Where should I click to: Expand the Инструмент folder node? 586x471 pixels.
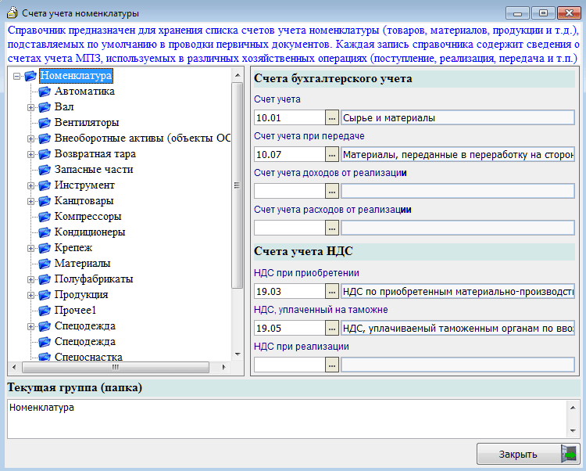tap(30, 185)
